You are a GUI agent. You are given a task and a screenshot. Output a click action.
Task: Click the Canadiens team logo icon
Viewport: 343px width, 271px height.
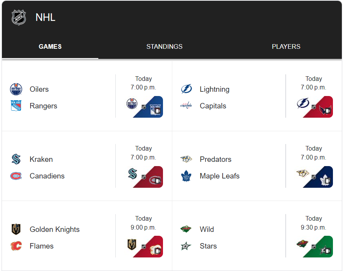pyautogui.click(x=16, y=176)
